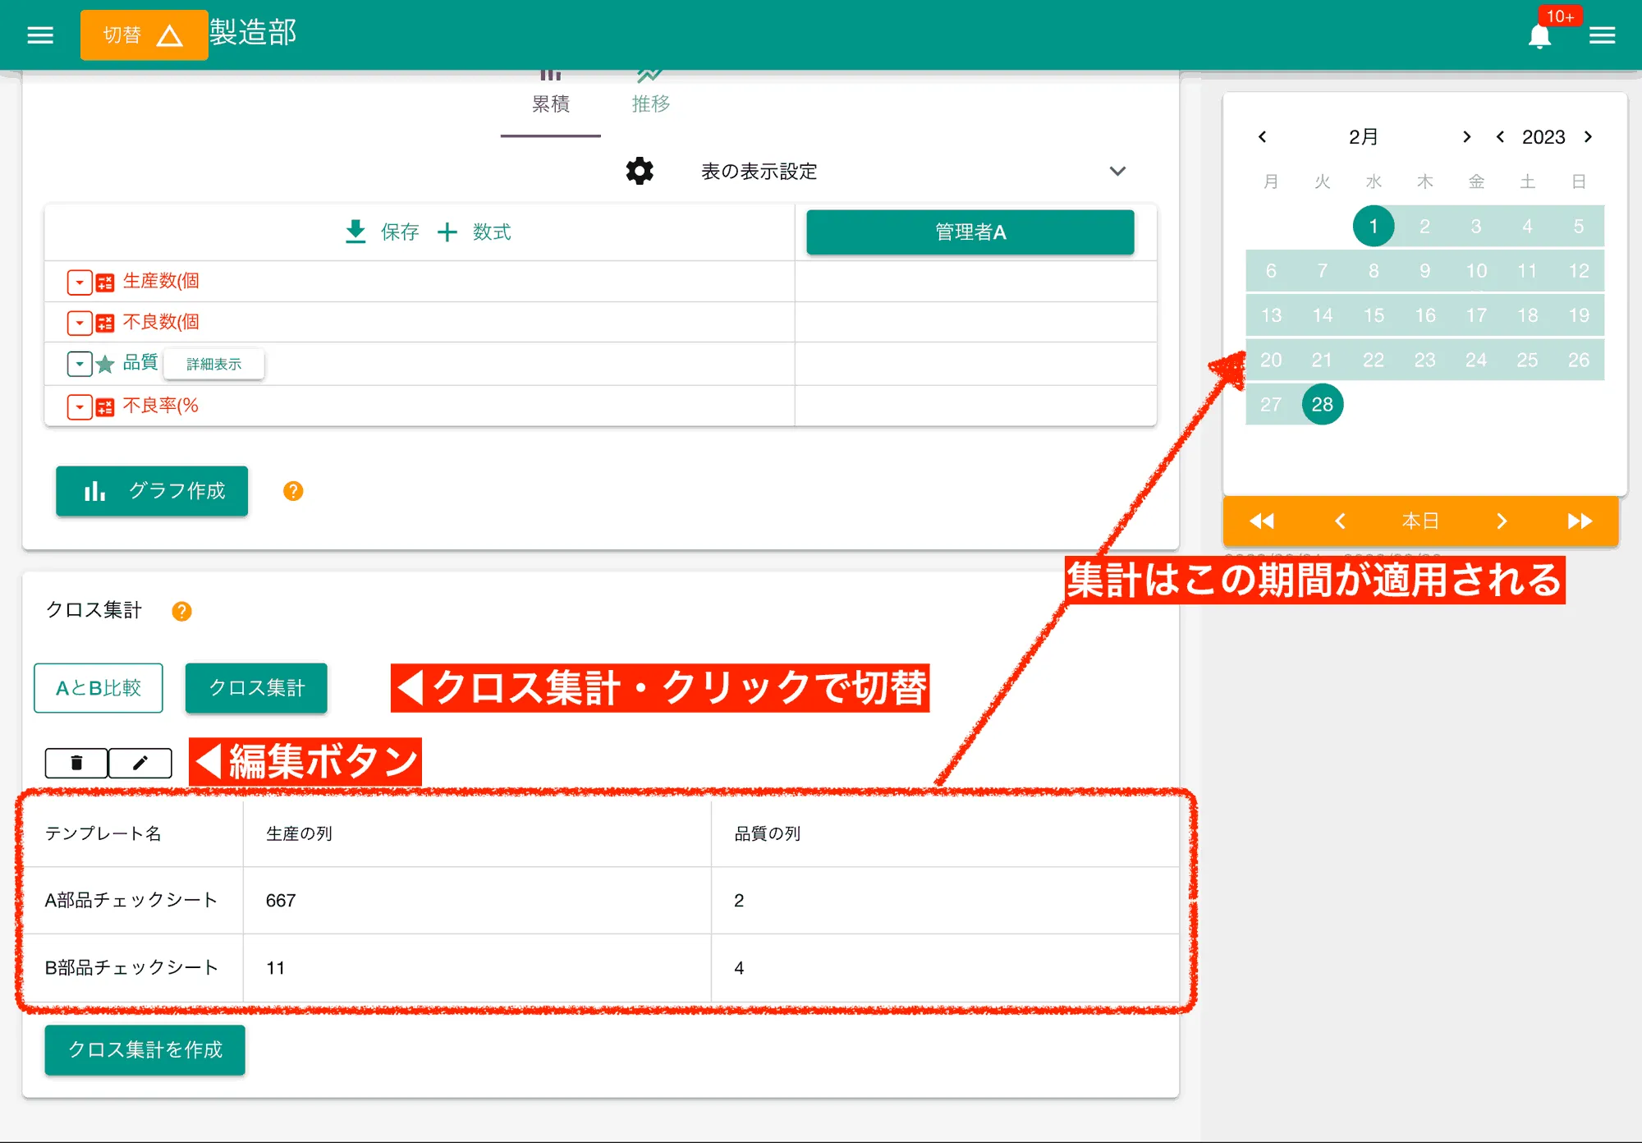Toggle 詳細表示 on the 品質 row

click(213, 364)
